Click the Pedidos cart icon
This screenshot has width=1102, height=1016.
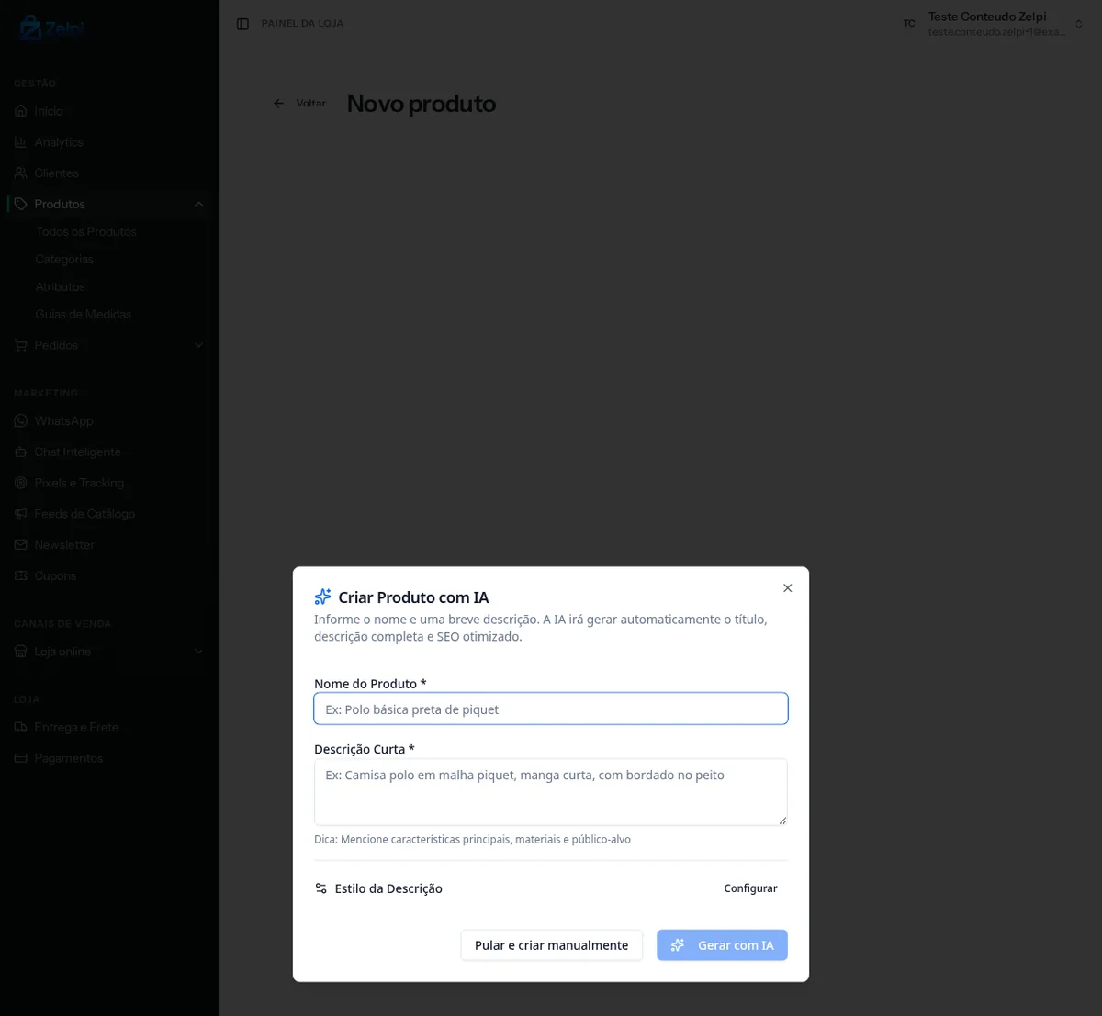pyautogui.click(x=21, y=345)
